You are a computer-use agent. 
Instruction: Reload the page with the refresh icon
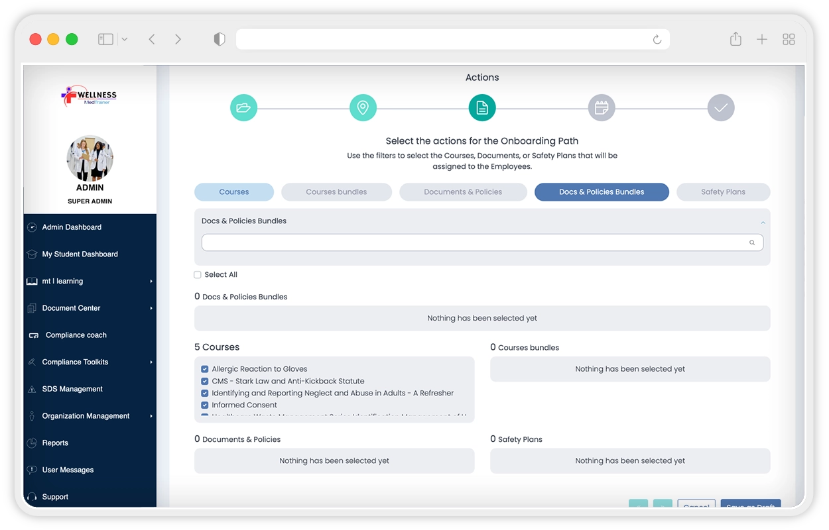(657, 40)
